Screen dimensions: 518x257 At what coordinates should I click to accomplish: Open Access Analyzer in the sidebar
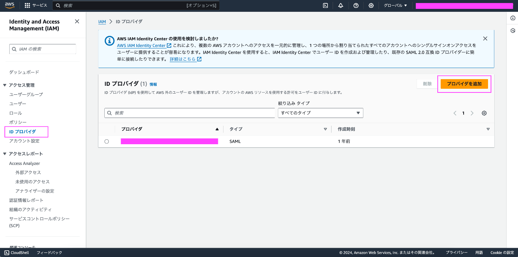pyautogui.click(x=24, y=163)
